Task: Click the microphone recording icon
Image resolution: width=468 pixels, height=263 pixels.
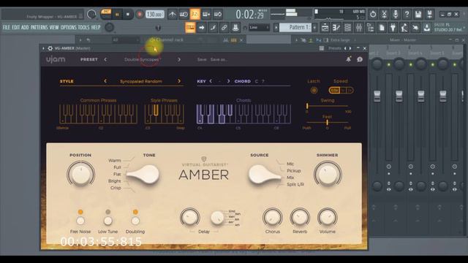Action: click(396, 14)
